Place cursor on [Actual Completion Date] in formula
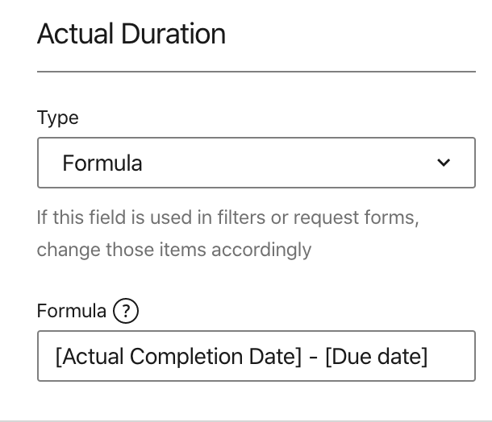492x422 pixels. [x=178, y=356]
